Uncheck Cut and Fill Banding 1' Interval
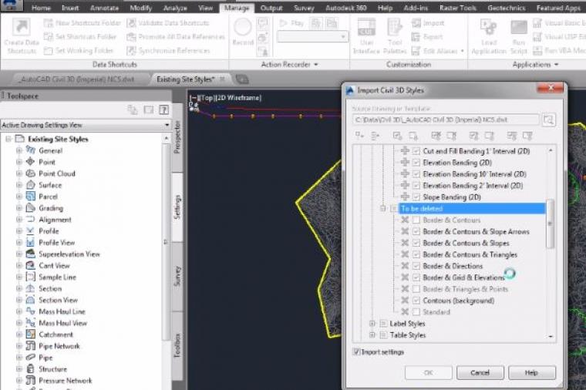Image resolution: width=586 pixels, height=390 pixels. [x=416, y=151]
